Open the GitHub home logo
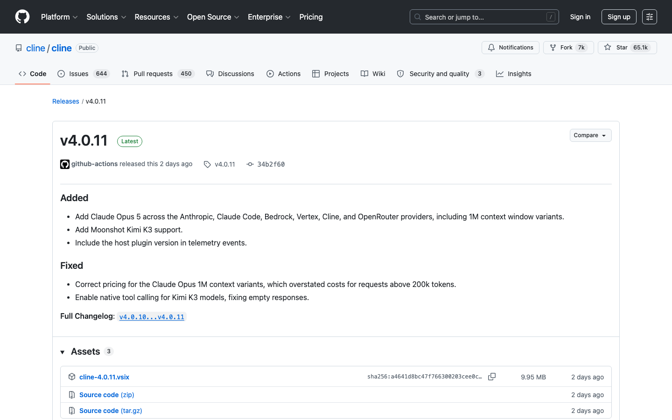 (22, 17)
